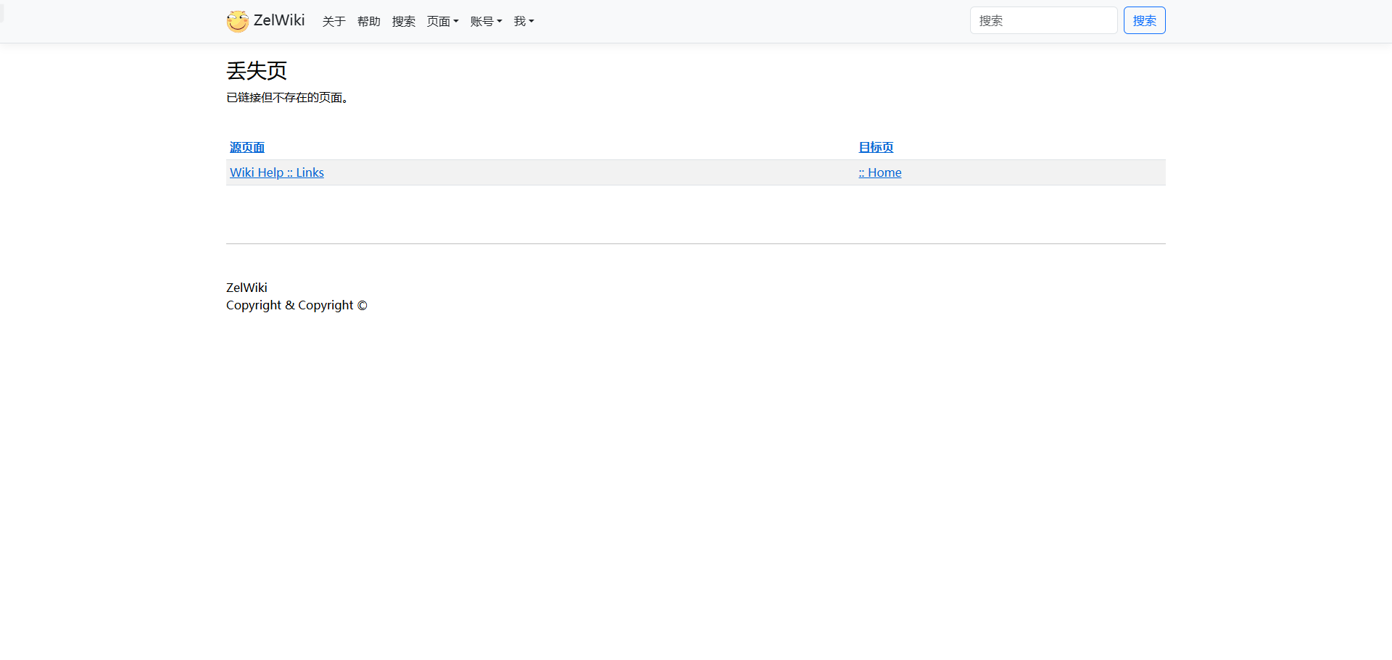Expand the 页面 (Pages) dropdown
The image size is (1392, 660).
point(442,22)
